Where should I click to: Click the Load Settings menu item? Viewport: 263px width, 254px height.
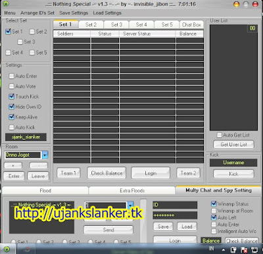click(107, 13)
